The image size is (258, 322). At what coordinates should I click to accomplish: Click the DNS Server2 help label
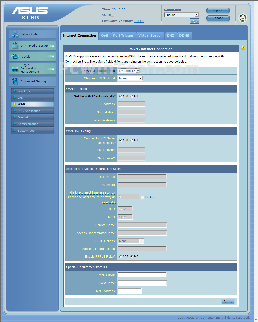tap(106, 158)
